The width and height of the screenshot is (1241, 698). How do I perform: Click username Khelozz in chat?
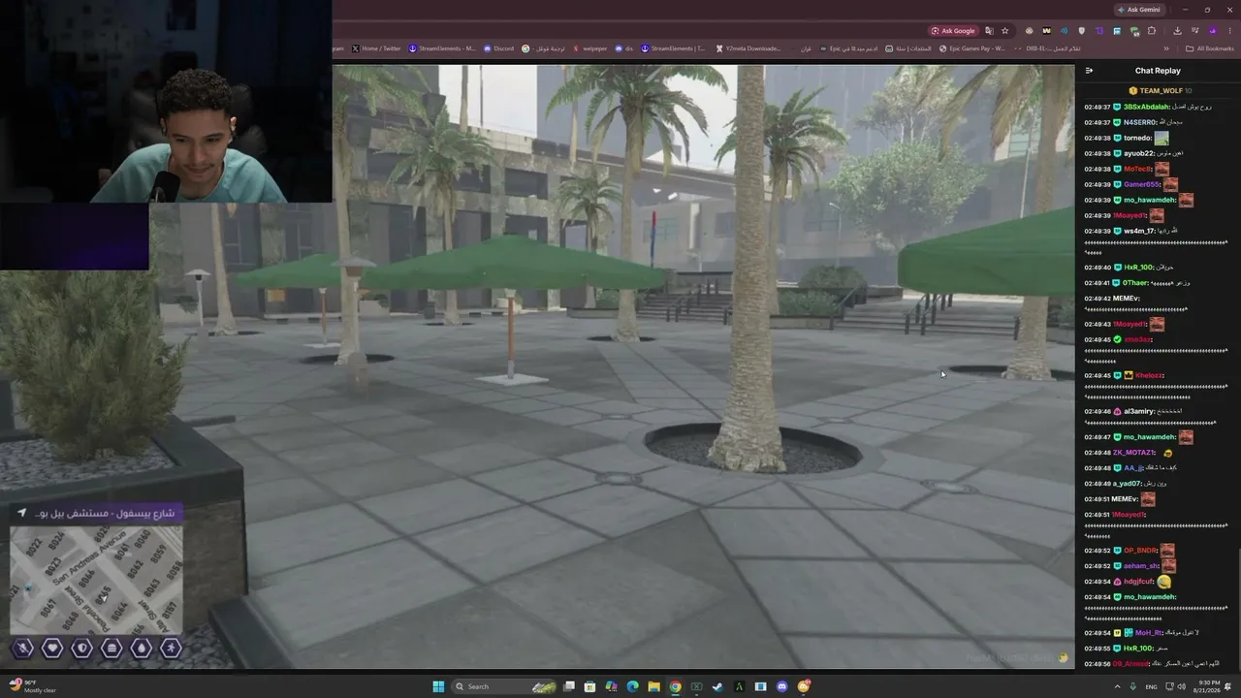(1149, 375)
